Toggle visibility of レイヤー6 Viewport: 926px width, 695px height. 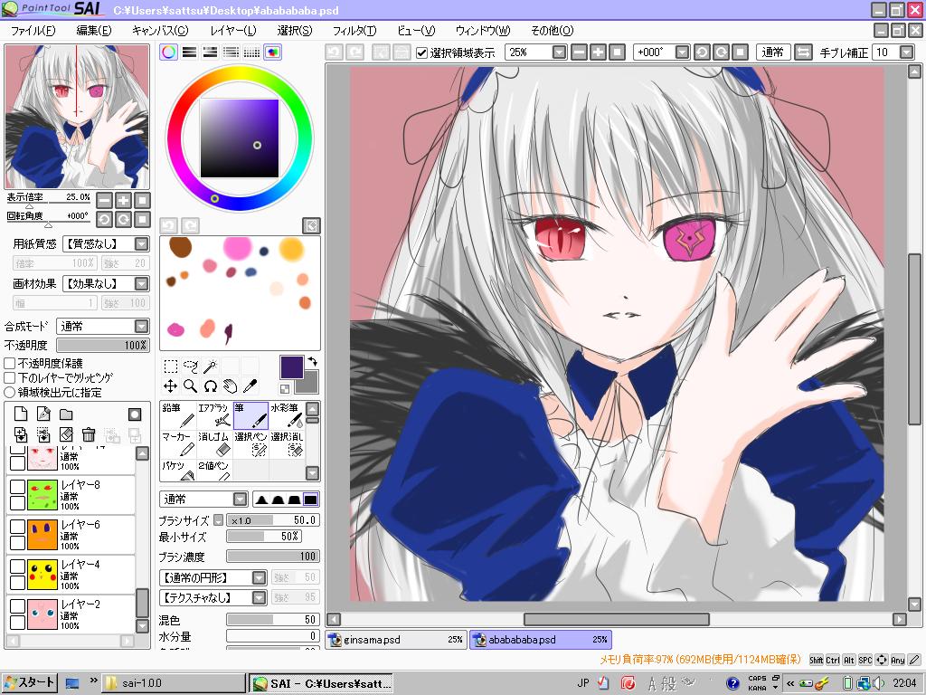(x=18, y=527)
